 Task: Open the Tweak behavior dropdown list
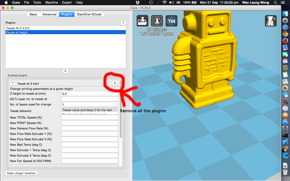89,110
